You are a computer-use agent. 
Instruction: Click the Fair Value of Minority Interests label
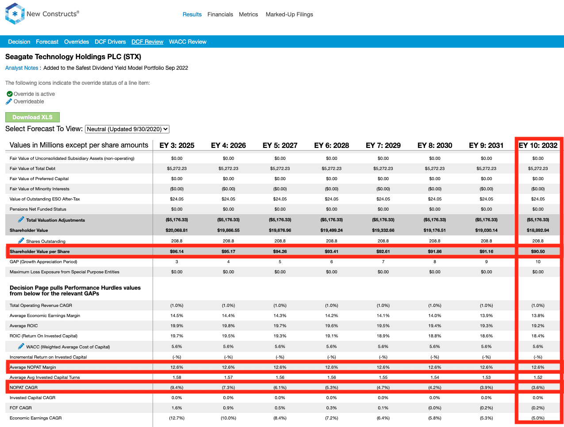[x=39, y=189]
